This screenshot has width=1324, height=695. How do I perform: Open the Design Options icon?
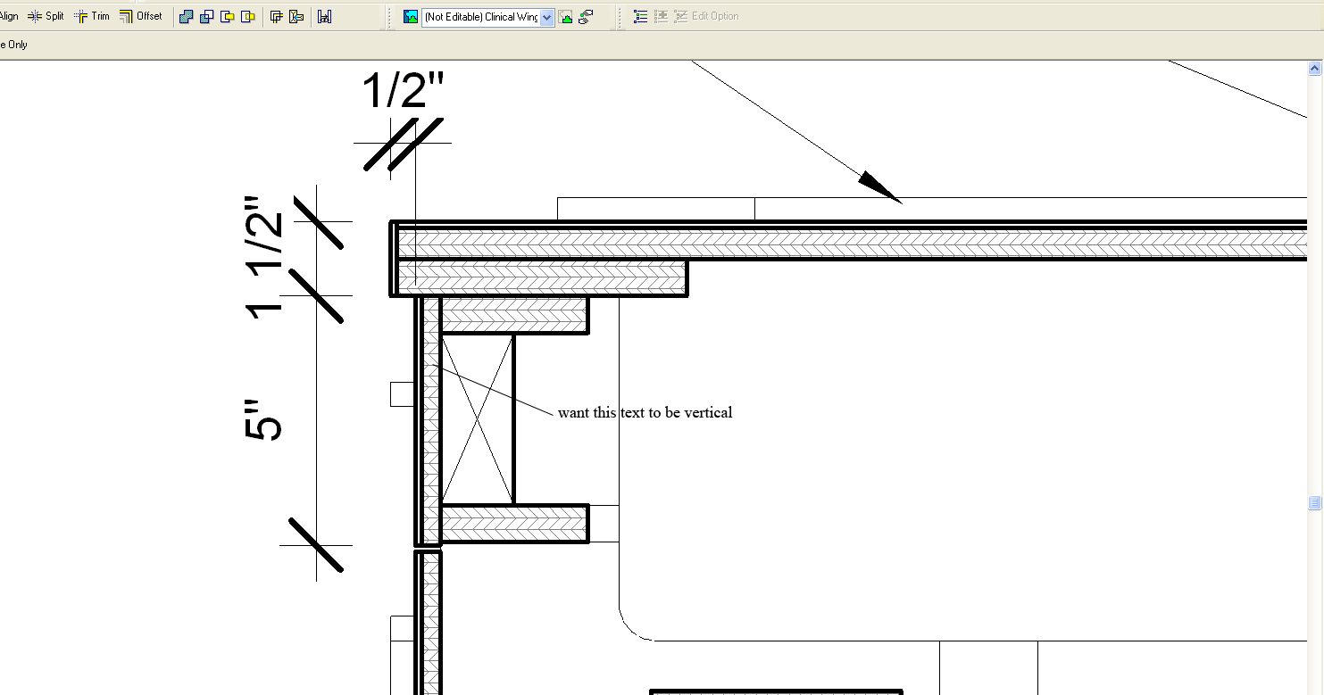pyautogui.click(x=640, y=17)
